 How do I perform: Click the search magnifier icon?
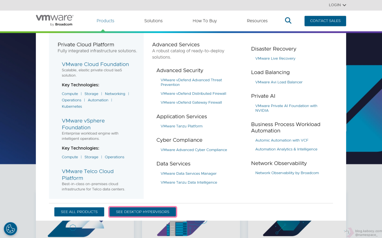pyautogui.click(x=288, y=21)
